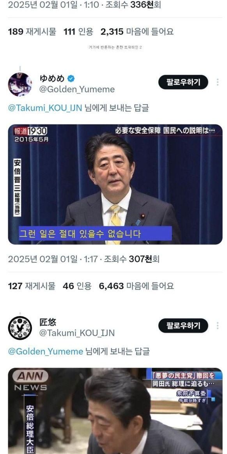The height and width of the screenshot is (454, 227).
Task: Open the 報道1930 press conference image
Action: [x=115, y=184]
